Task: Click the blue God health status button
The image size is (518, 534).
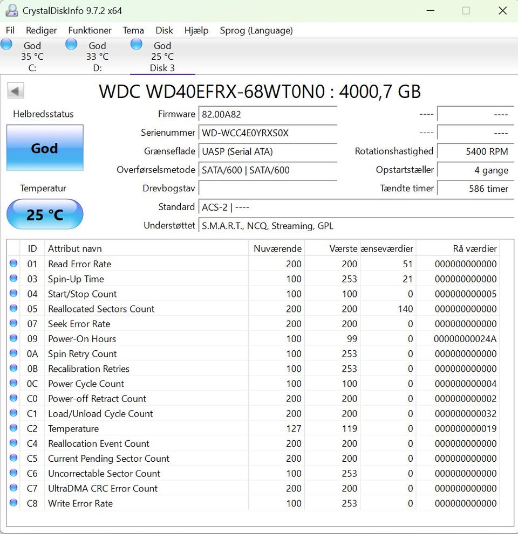Action: tap(45, 148)
